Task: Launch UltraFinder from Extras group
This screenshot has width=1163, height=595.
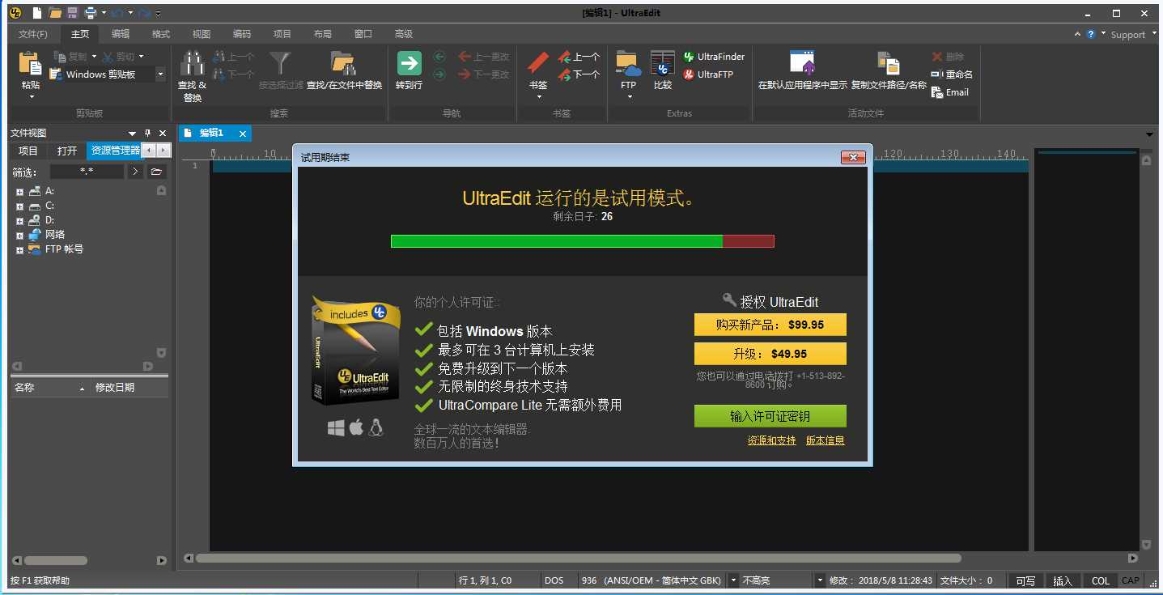Action: (x=714, y=57)
